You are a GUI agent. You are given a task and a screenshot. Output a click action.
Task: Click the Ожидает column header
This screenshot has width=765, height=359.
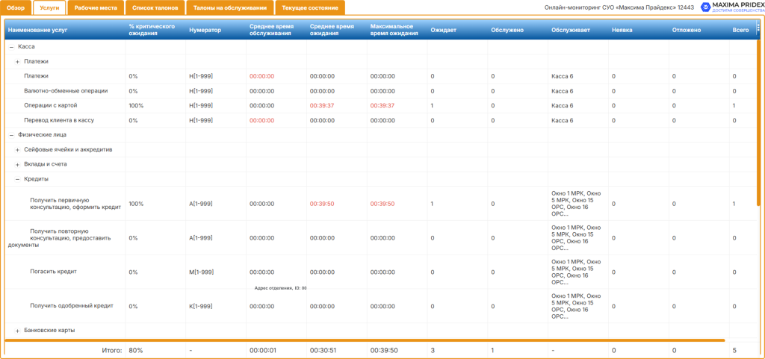[458, 30]
